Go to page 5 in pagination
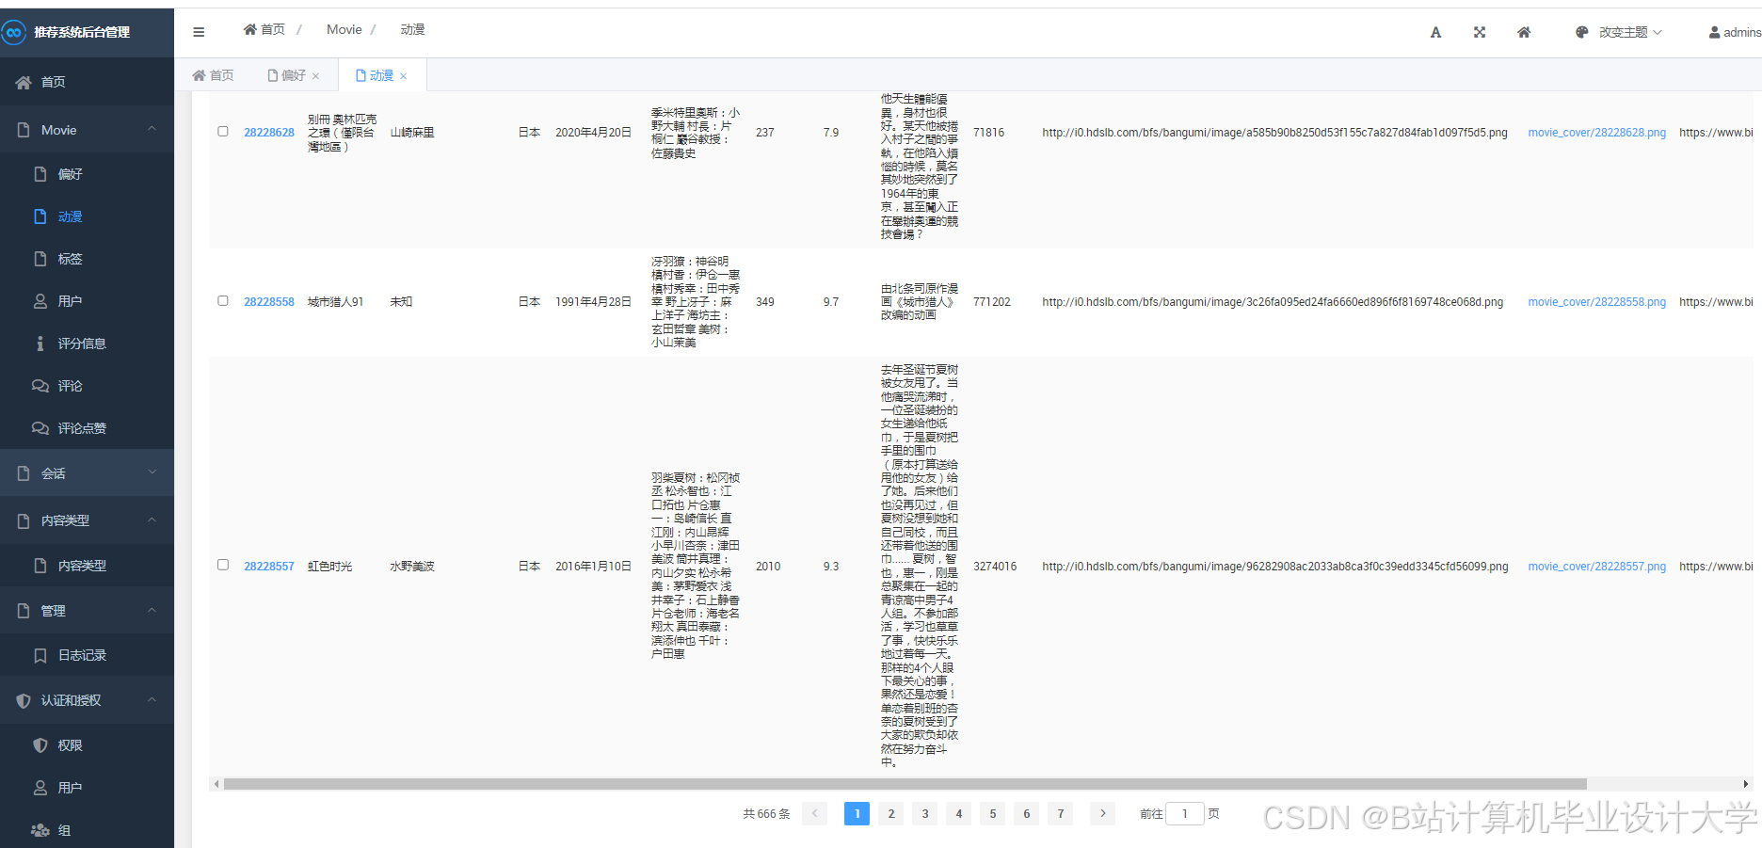 coord(992,813)
